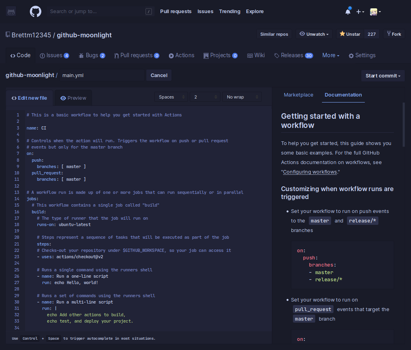Switch to the Code tab
411x350 pixels.
20,55
